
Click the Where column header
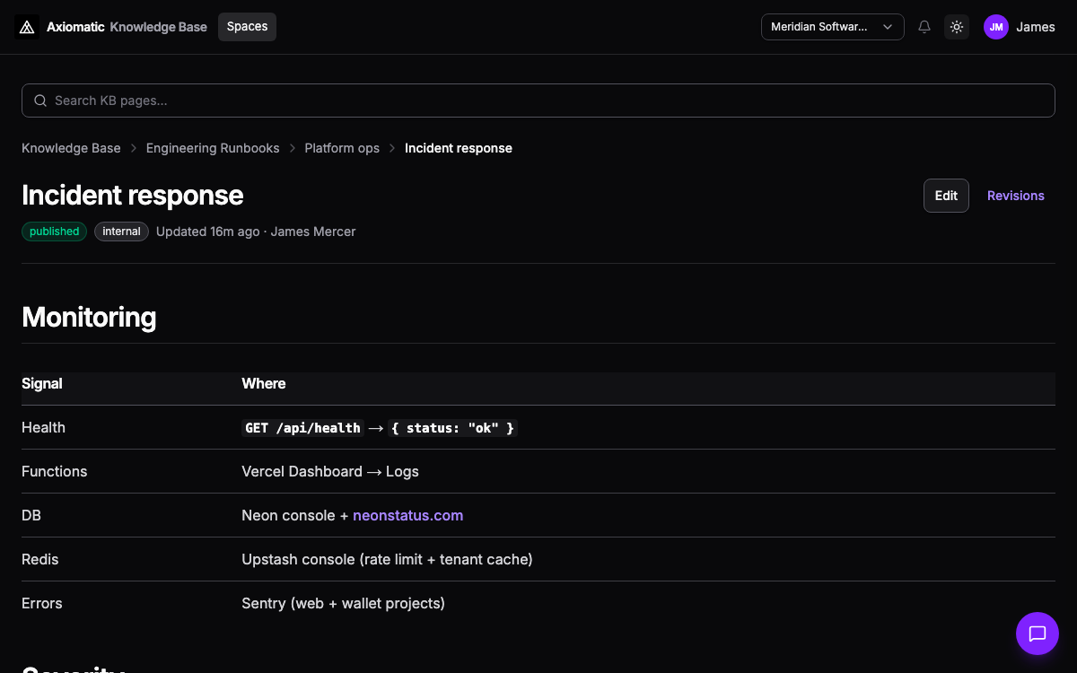(264, 383)
